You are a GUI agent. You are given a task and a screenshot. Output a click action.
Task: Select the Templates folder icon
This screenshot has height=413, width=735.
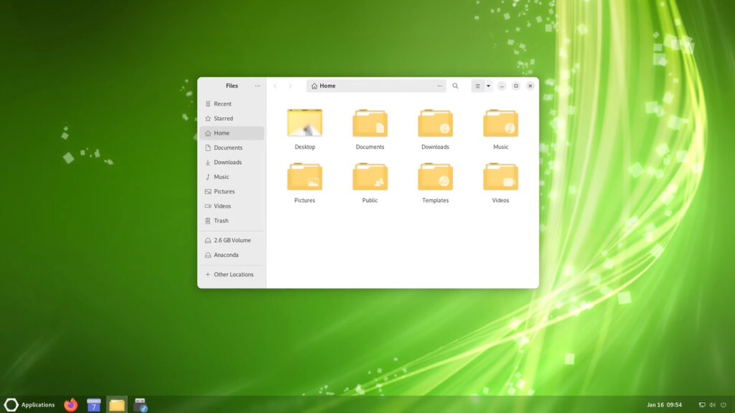435,177
